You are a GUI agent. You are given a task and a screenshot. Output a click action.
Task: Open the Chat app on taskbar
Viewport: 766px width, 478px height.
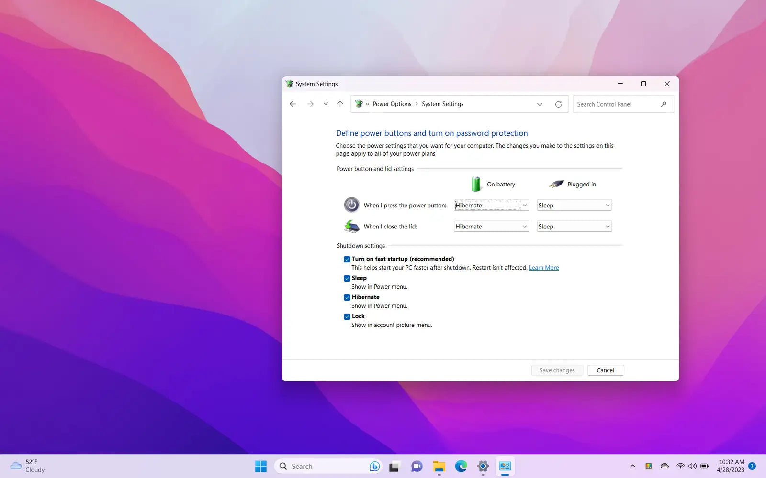(417, 466)
